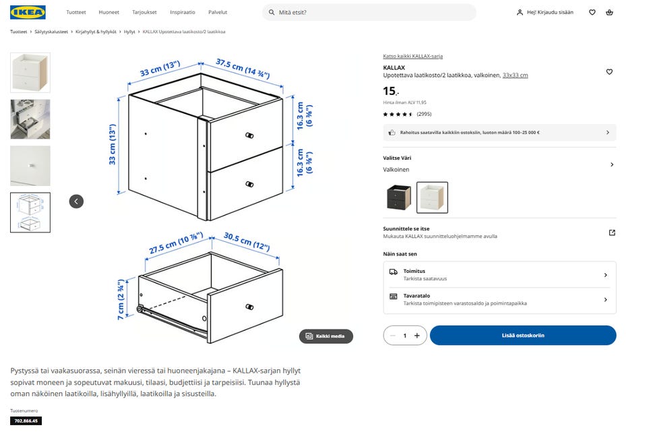Image resolution: width=647 pixels, height=438 pixels.
Task: Add product with Lisää ostoskoriin button
Action: [522, 336]
